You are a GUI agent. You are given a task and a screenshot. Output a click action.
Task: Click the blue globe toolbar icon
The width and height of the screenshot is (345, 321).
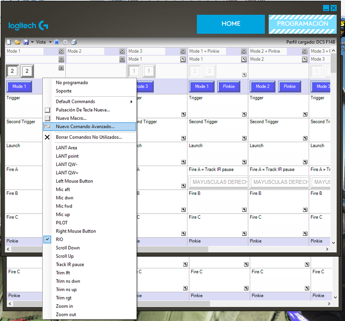57,42
